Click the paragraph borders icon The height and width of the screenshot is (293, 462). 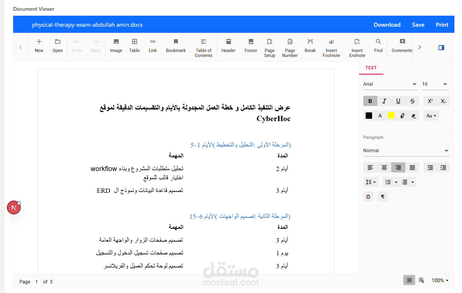click(x=368, y=197)
